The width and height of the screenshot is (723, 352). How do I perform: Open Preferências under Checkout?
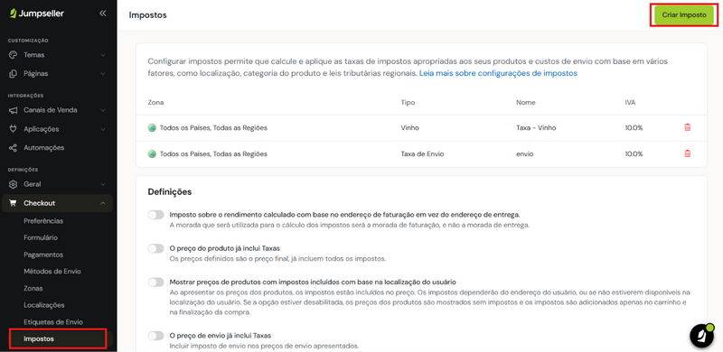pos(43,221)
